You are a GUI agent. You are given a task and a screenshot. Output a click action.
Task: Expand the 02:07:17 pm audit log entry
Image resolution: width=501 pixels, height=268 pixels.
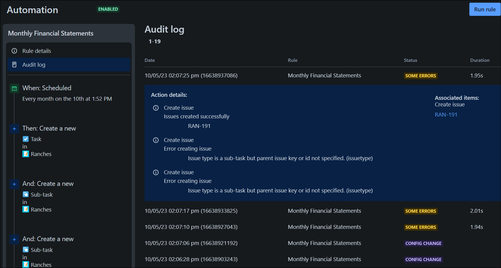322,211
